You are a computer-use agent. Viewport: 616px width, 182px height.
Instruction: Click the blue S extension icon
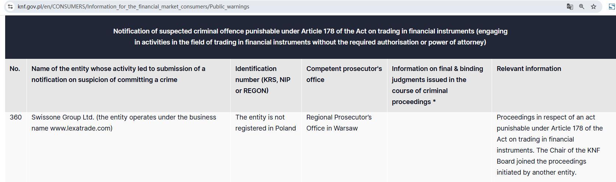point(612,7)
